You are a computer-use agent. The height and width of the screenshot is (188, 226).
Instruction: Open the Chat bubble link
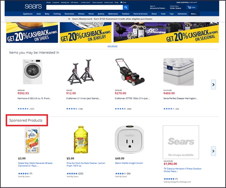pos(123,2)
